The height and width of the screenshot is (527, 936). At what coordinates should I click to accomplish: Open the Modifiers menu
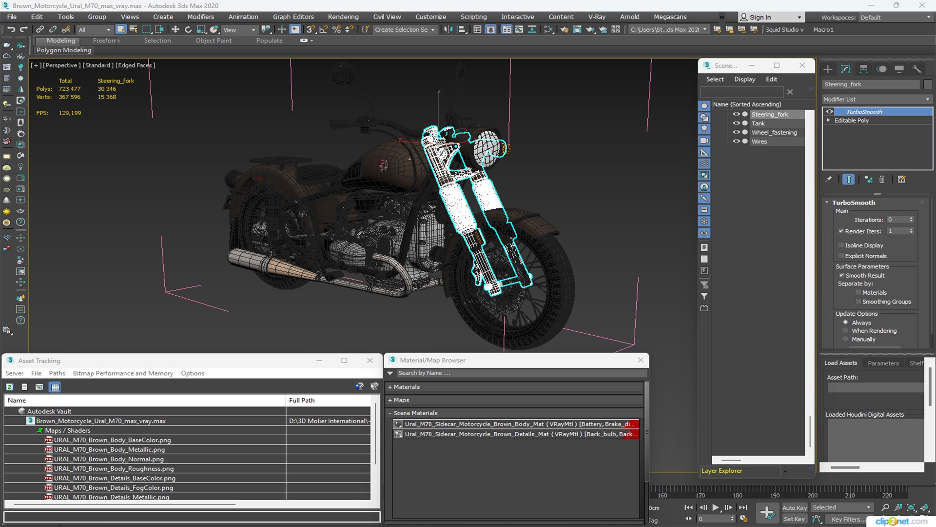[201, 17]
